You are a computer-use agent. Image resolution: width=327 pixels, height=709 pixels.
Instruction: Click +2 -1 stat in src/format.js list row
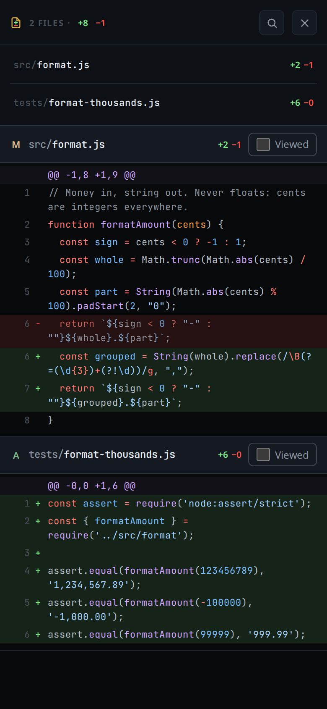302,65
